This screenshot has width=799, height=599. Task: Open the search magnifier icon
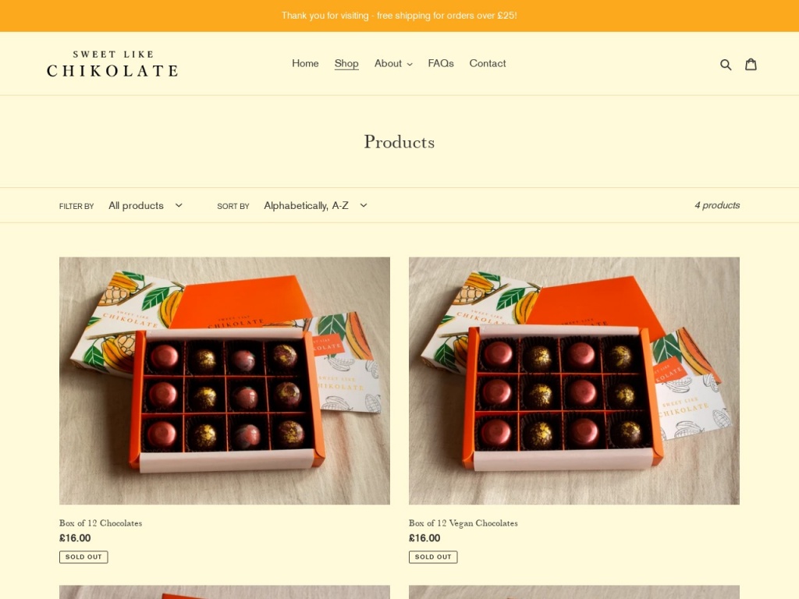[726, 64]
